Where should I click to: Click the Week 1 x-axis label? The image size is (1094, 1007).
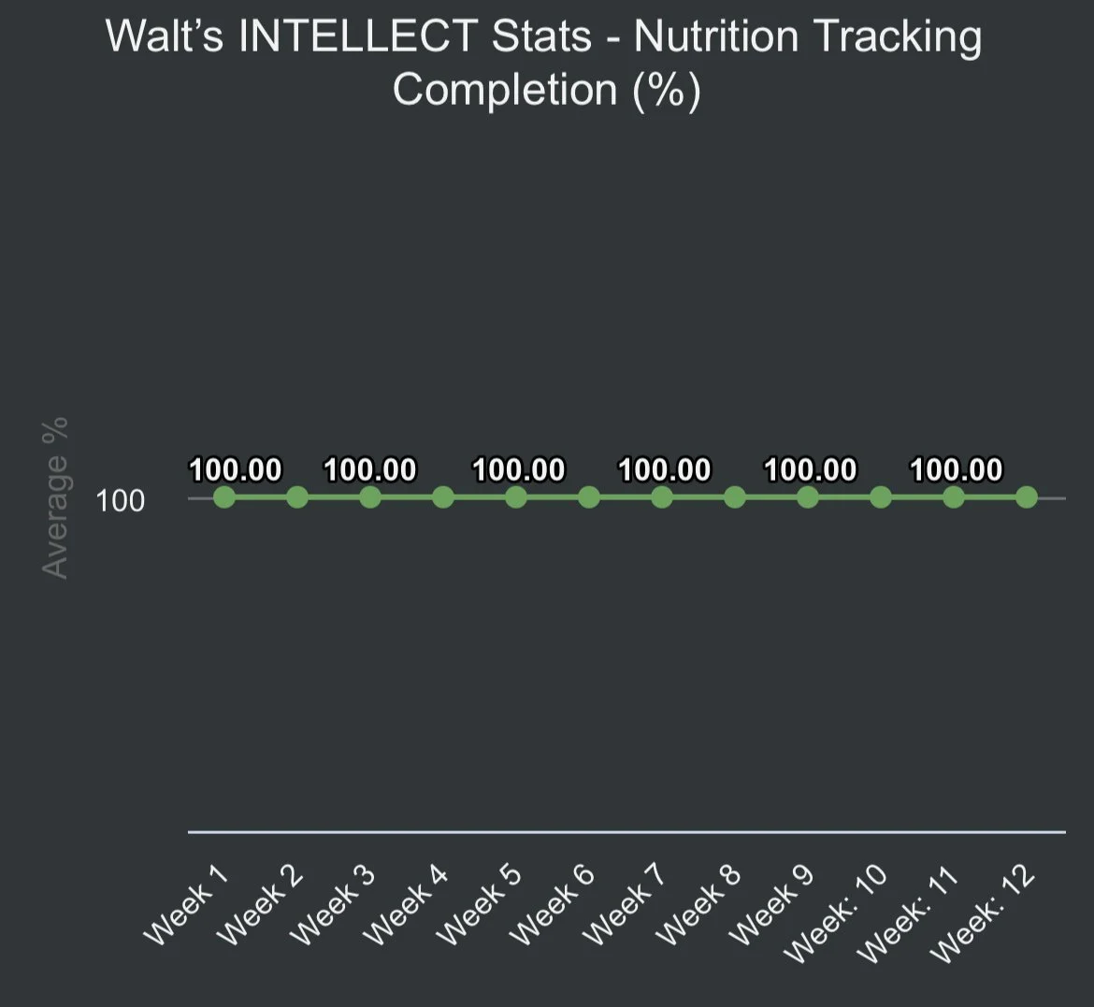[x=186, y=905]
